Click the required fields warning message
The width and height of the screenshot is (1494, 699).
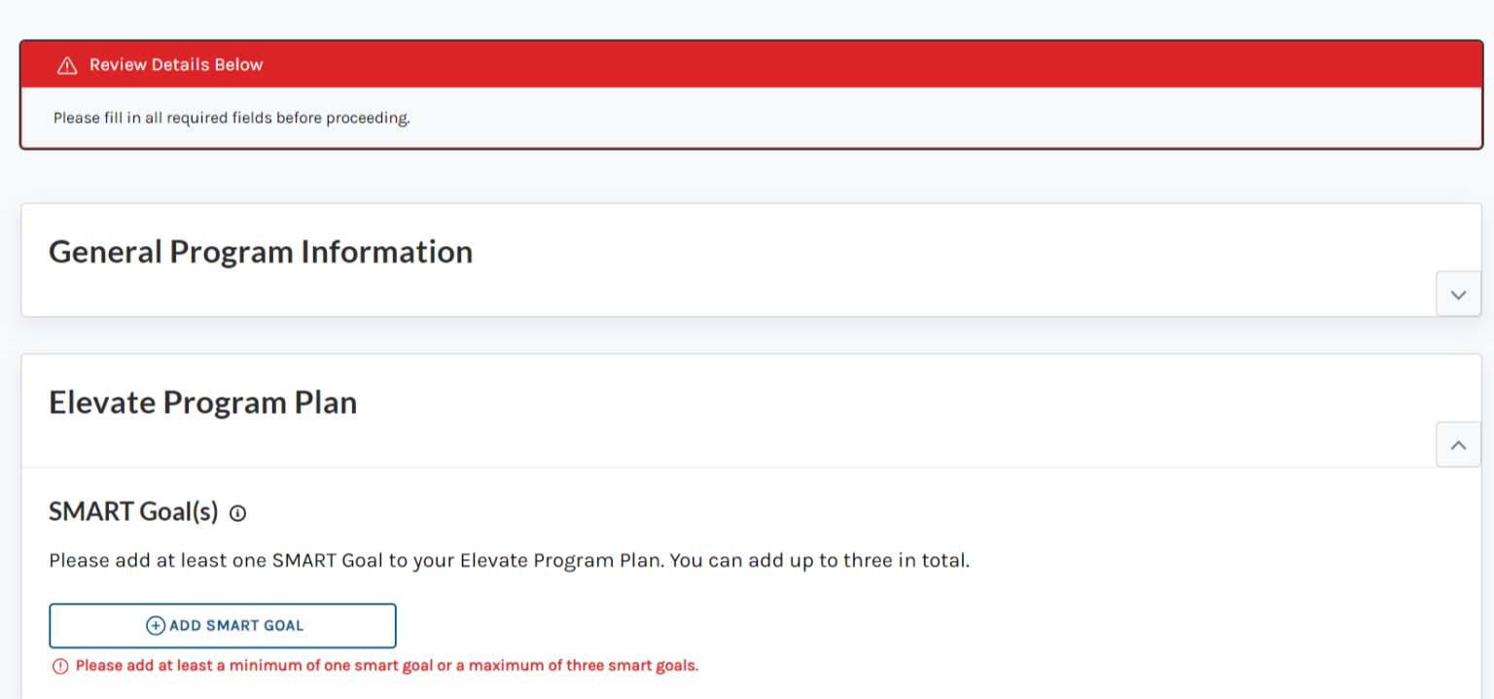coord(230,118)
